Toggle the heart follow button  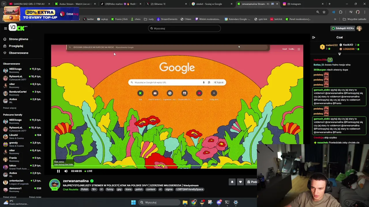(x=240, y=182)
